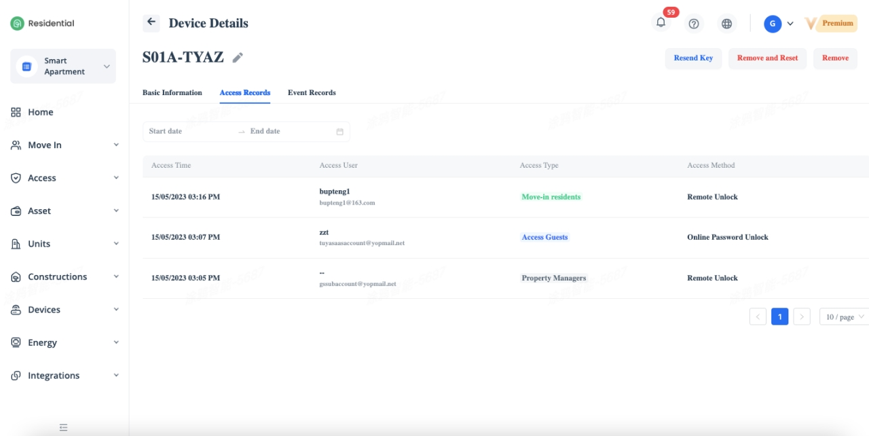Click the back arrow beside Device Details

(x=151, y=22)
